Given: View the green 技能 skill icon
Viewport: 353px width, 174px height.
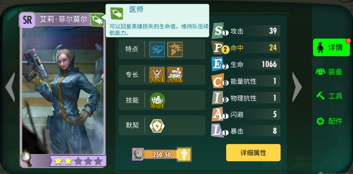Looking at the screenshot, I should coord(157,100).
